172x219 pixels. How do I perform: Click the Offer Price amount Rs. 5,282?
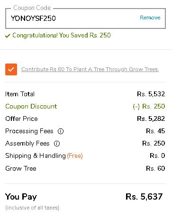[x=151, y=119]
